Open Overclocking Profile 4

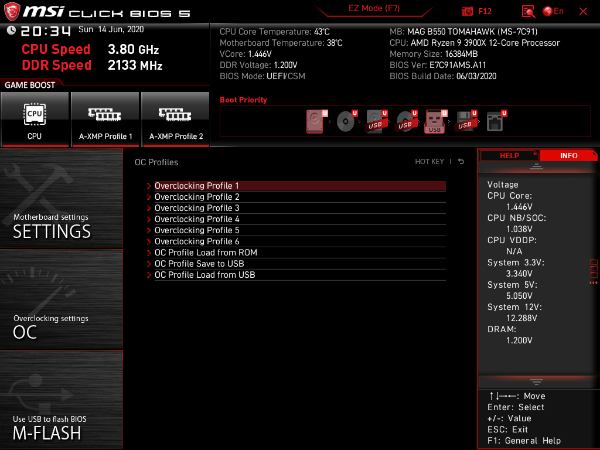pos(300,219)
